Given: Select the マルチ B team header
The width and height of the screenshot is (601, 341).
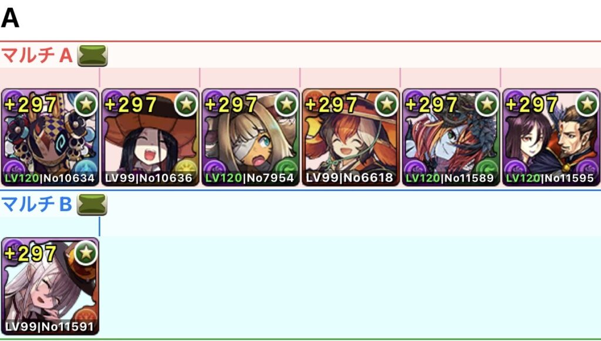Looking at the screenshot, I should pyautogui.click(x=37, y=204).
